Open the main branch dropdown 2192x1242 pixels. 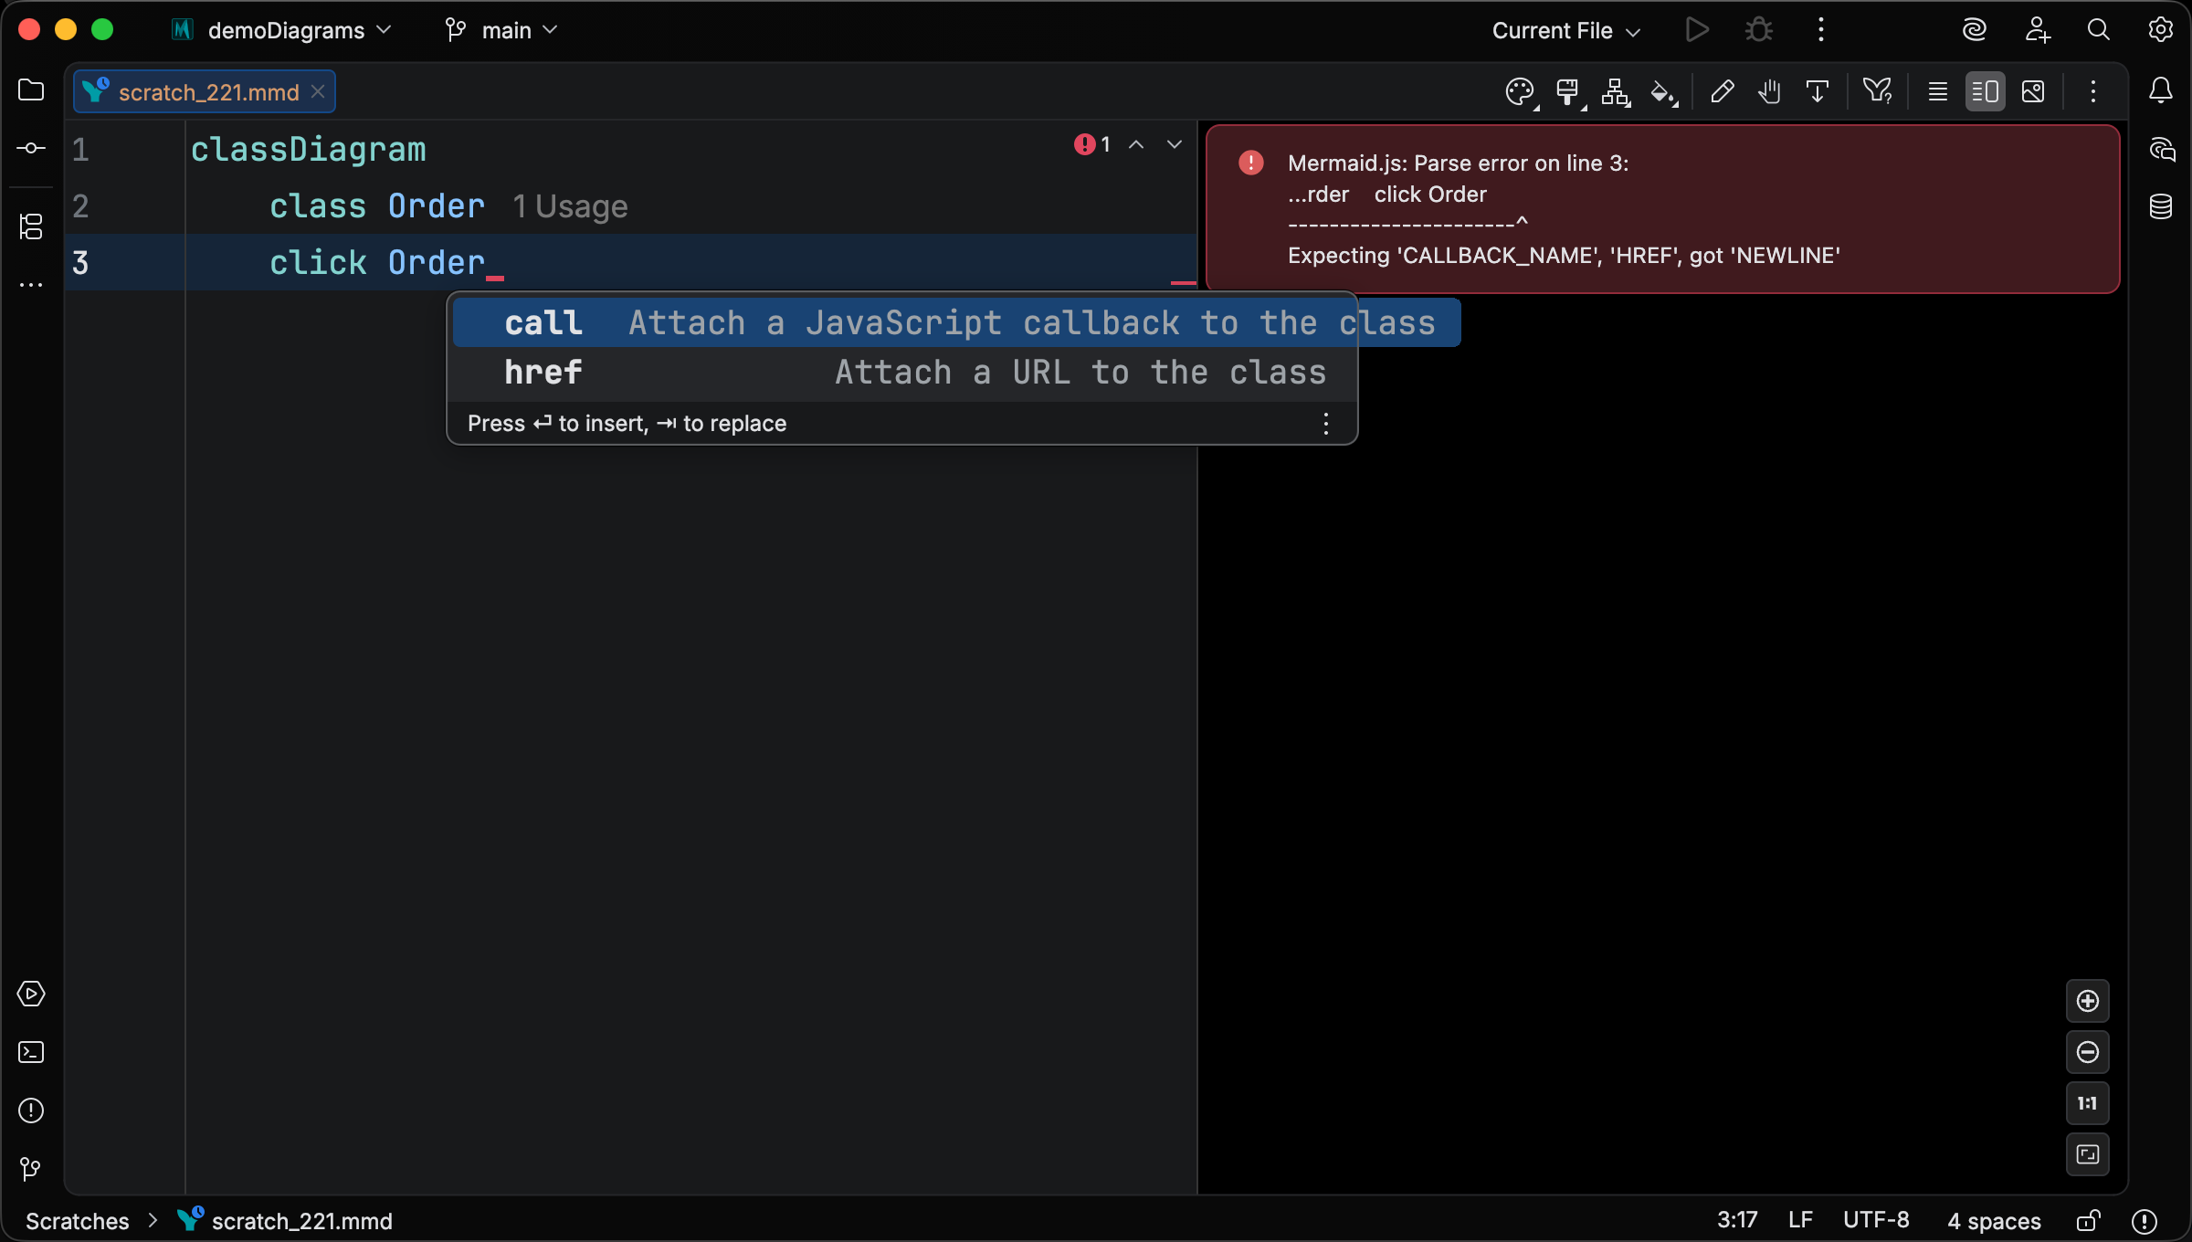tap(502, 30)
